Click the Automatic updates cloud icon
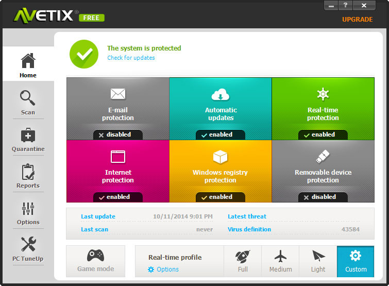The image size is (389, 286). 221,94
